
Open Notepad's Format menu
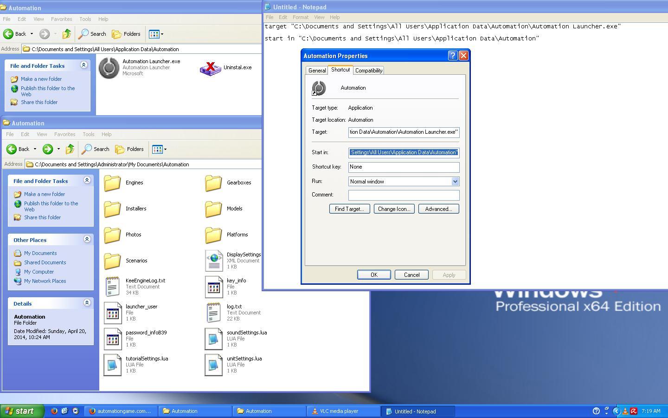300,17
